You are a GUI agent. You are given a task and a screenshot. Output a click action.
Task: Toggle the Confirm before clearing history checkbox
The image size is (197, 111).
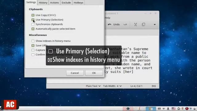tap(33, 55)
